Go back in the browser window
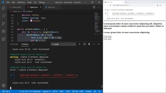This screenshot has width=166, height=93. click(105, 5)
